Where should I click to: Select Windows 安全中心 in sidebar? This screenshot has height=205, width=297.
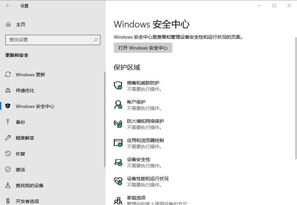(35, 106)
